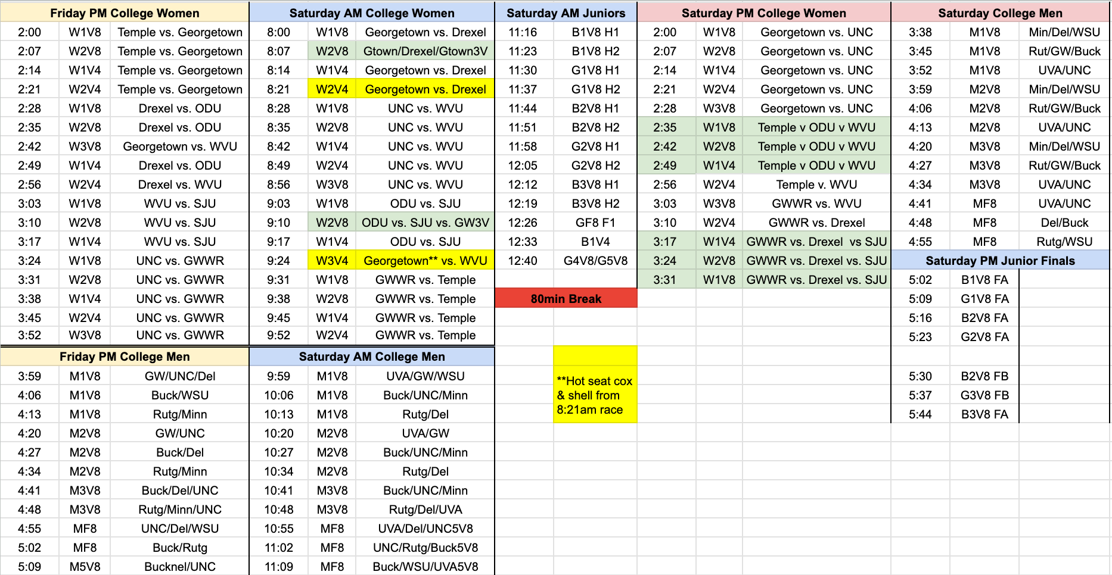
Task: Select the Buck/WSU/UVA5V8 cell
Action: point(425,567)
